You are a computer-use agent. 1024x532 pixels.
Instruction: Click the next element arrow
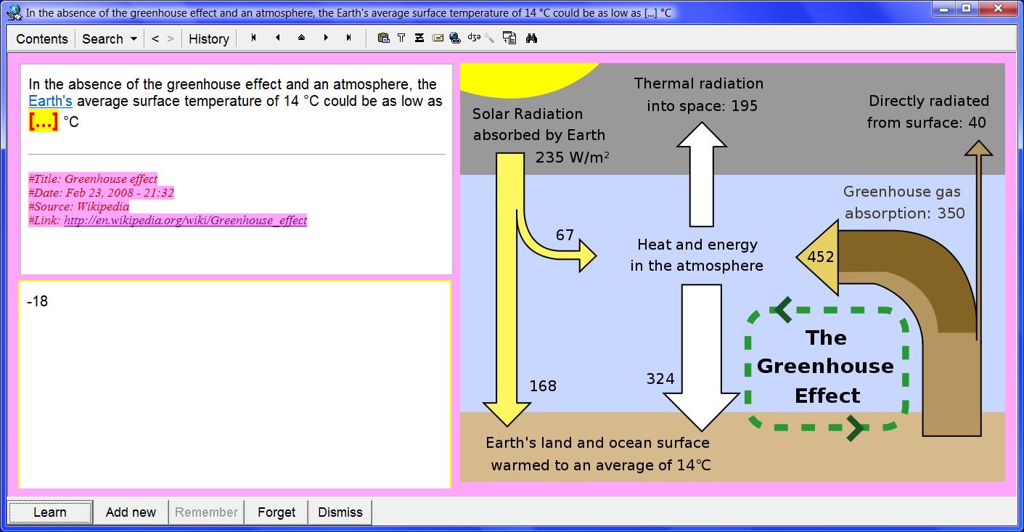[326, 38]
